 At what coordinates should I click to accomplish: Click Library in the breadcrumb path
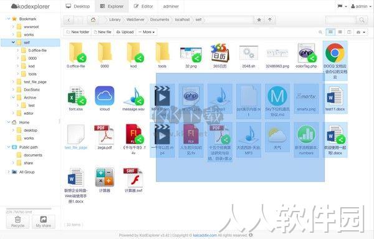(x=115, y=20)
